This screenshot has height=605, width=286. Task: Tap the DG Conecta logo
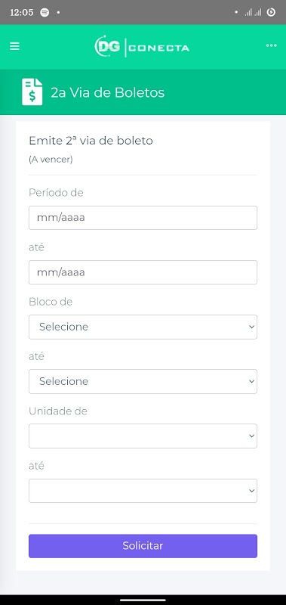(142, 47)
